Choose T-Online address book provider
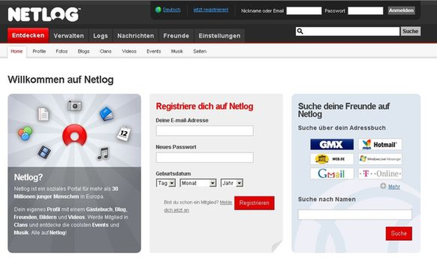The width and height of the screenshot is (437, 262). pos(380,174)
